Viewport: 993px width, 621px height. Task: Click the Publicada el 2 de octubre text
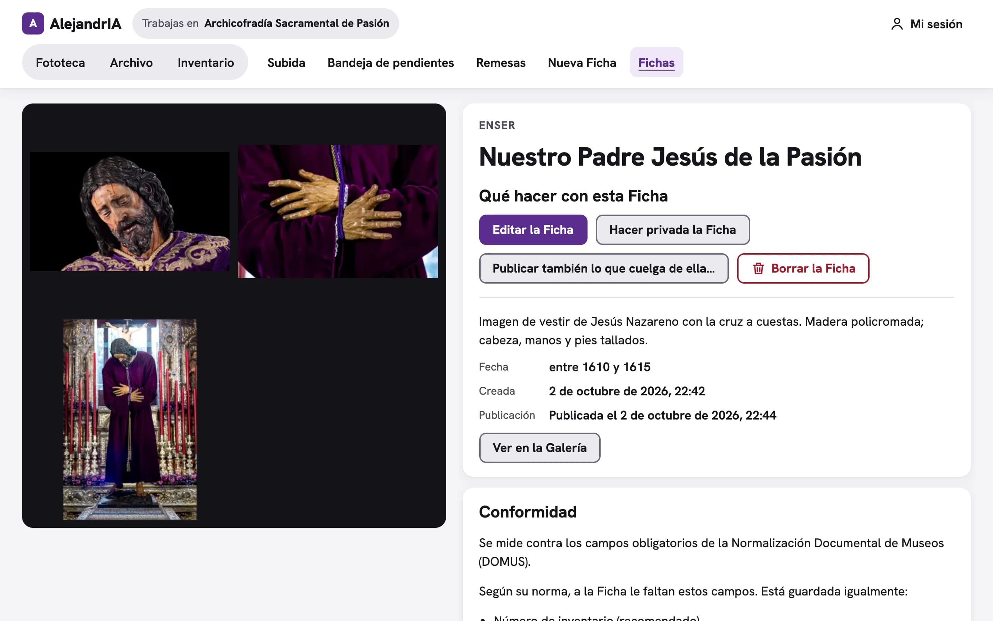pyautogui.click(x=662, y=415)
